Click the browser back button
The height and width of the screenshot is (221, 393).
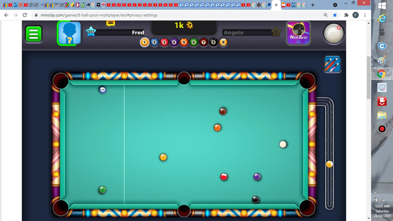(x=6, y=15)
